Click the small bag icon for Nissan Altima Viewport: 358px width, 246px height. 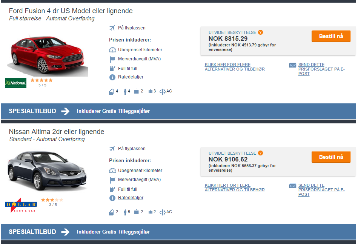point(151,212)
